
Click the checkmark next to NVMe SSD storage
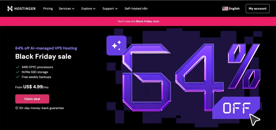click(18, 72)
